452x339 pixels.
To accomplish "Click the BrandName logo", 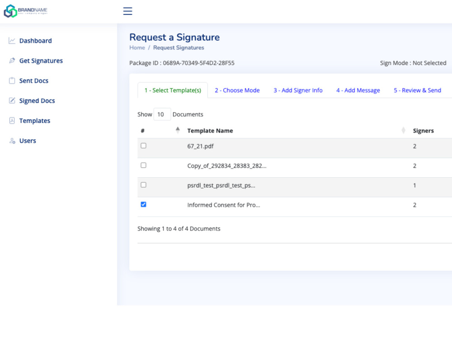I will click(25, 11).
